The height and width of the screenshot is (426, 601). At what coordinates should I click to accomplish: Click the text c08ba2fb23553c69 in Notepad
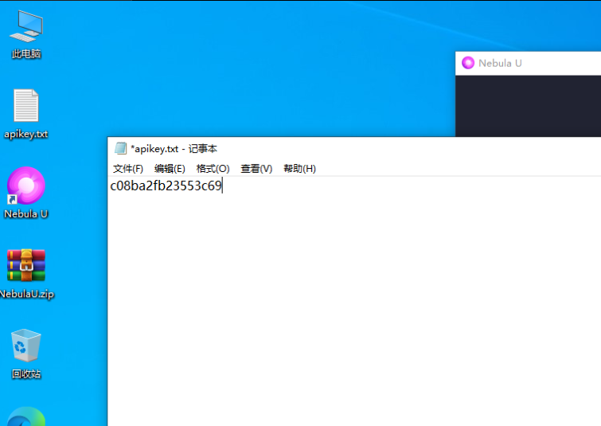(166, 186)
